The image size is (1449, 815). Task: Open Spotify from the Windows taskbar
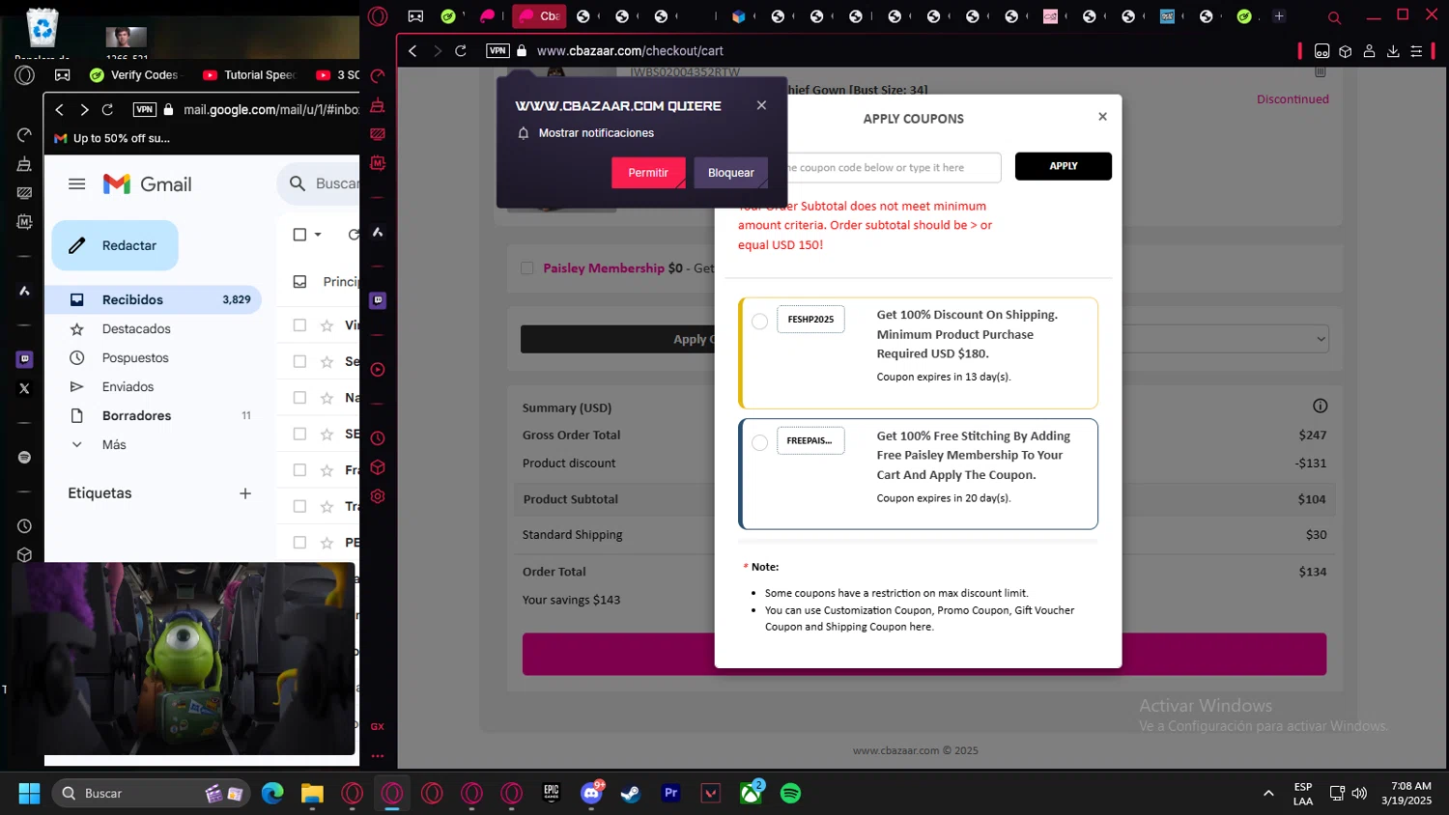pyautogui.click(x=790, y=793)
